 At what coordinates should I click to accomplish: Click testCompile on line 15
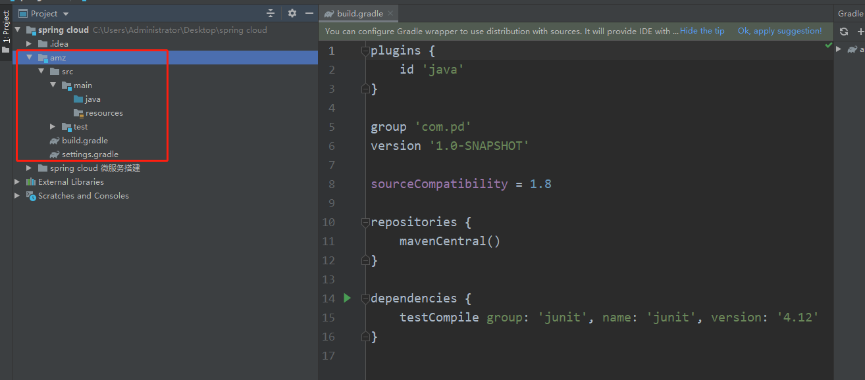pos(439,318)
